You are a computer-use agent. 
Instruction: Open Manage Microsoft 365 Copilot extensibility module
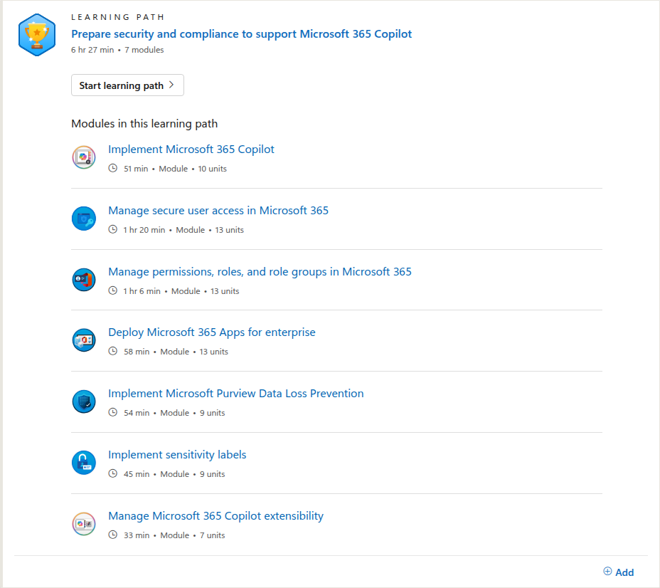(216, 516)
